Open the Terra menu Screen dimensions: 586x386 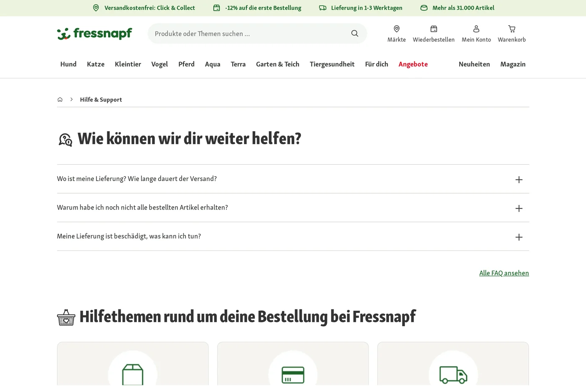(238, 64)
